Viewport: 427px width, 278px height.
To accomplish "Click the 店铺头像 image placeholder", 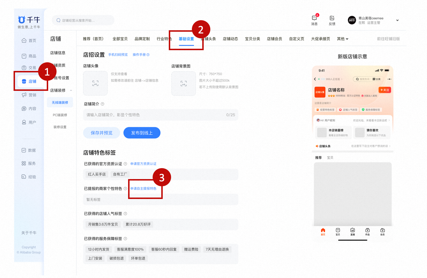I will [95, 83].
